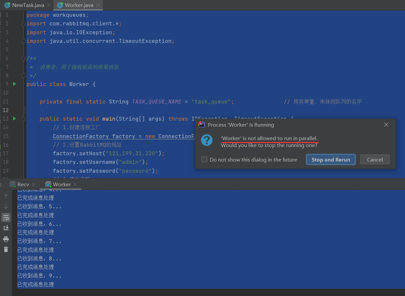Click the print icon in the console toolbar
The height and width of the screenshot is (296, 405).
(x=6, y=239)
